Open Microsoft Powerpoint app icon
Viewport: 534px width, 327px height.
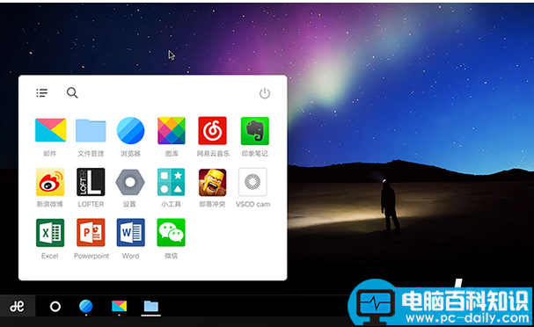pyautogui.click(x=91, y=233)
